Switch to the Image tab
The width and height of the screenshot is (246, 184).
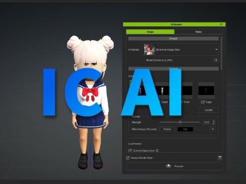[150, 32]
